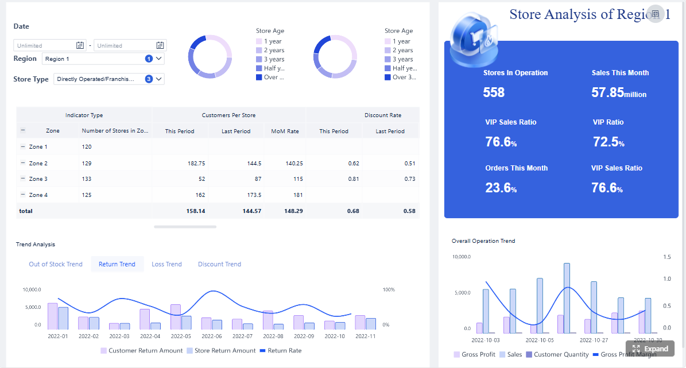
Task: Open the Loss Trend tab
Action: pyautogui.click(x=166, y=264)
